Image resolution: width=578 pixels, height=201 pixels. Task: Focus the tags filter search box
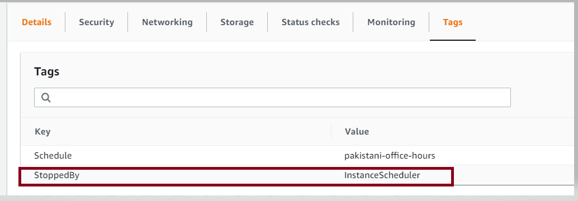272,98
